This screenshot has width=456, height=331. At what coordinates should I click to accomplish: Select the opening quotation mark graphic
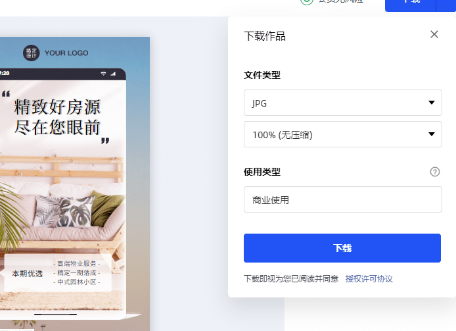pyautogui.click(x=6, y=94)
